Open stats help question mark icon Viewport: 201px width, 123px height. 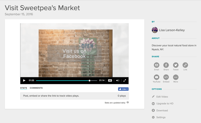[x=128, y=102]
